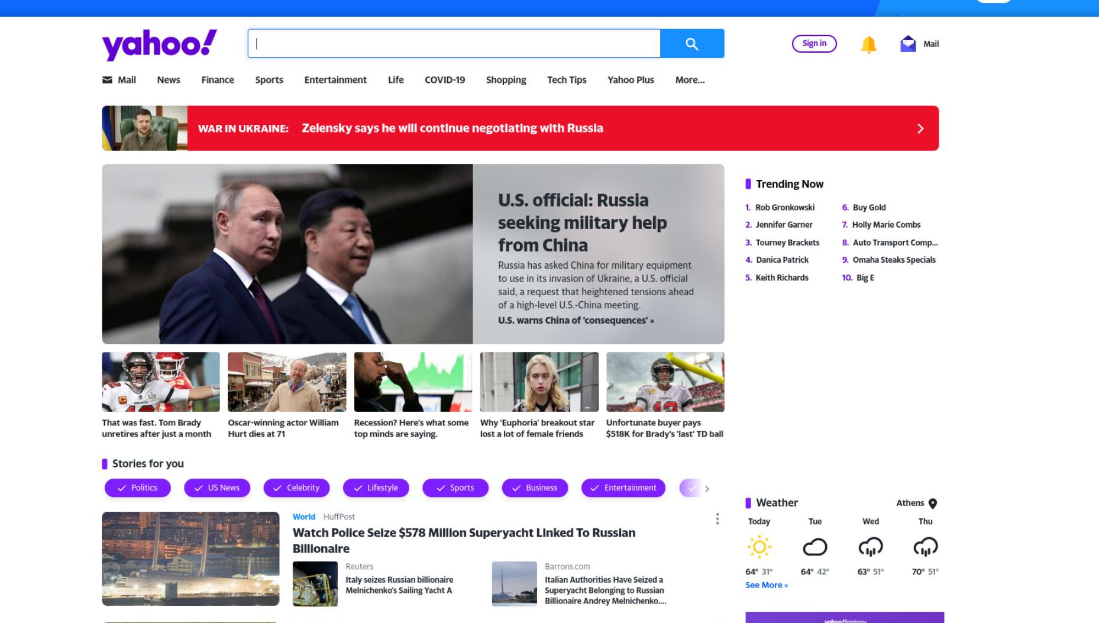Open the Barrons Italian Authorities superyacht article

coord(605,590)
